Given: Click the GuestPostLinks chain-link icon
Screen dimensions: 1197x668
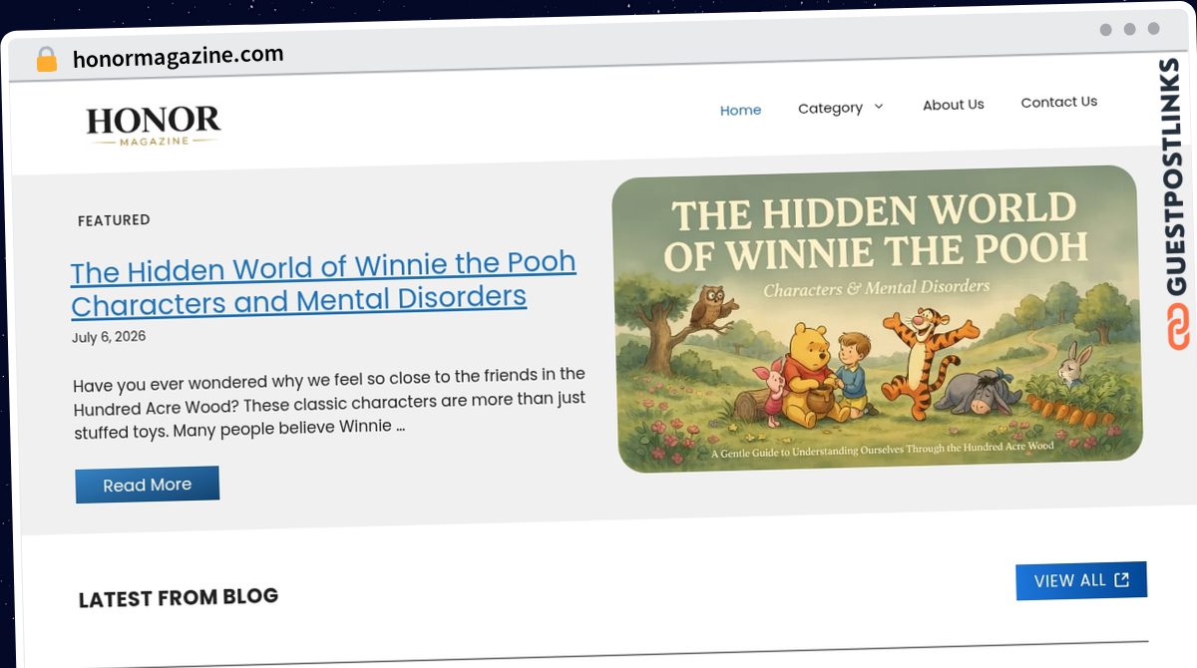Looking at the screenshot, I should [x=1177, y=326].
